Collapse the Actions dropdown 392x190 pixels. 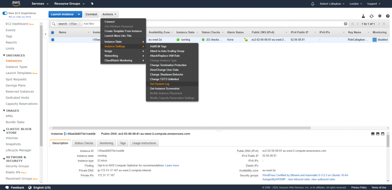(x=109, y=14)
